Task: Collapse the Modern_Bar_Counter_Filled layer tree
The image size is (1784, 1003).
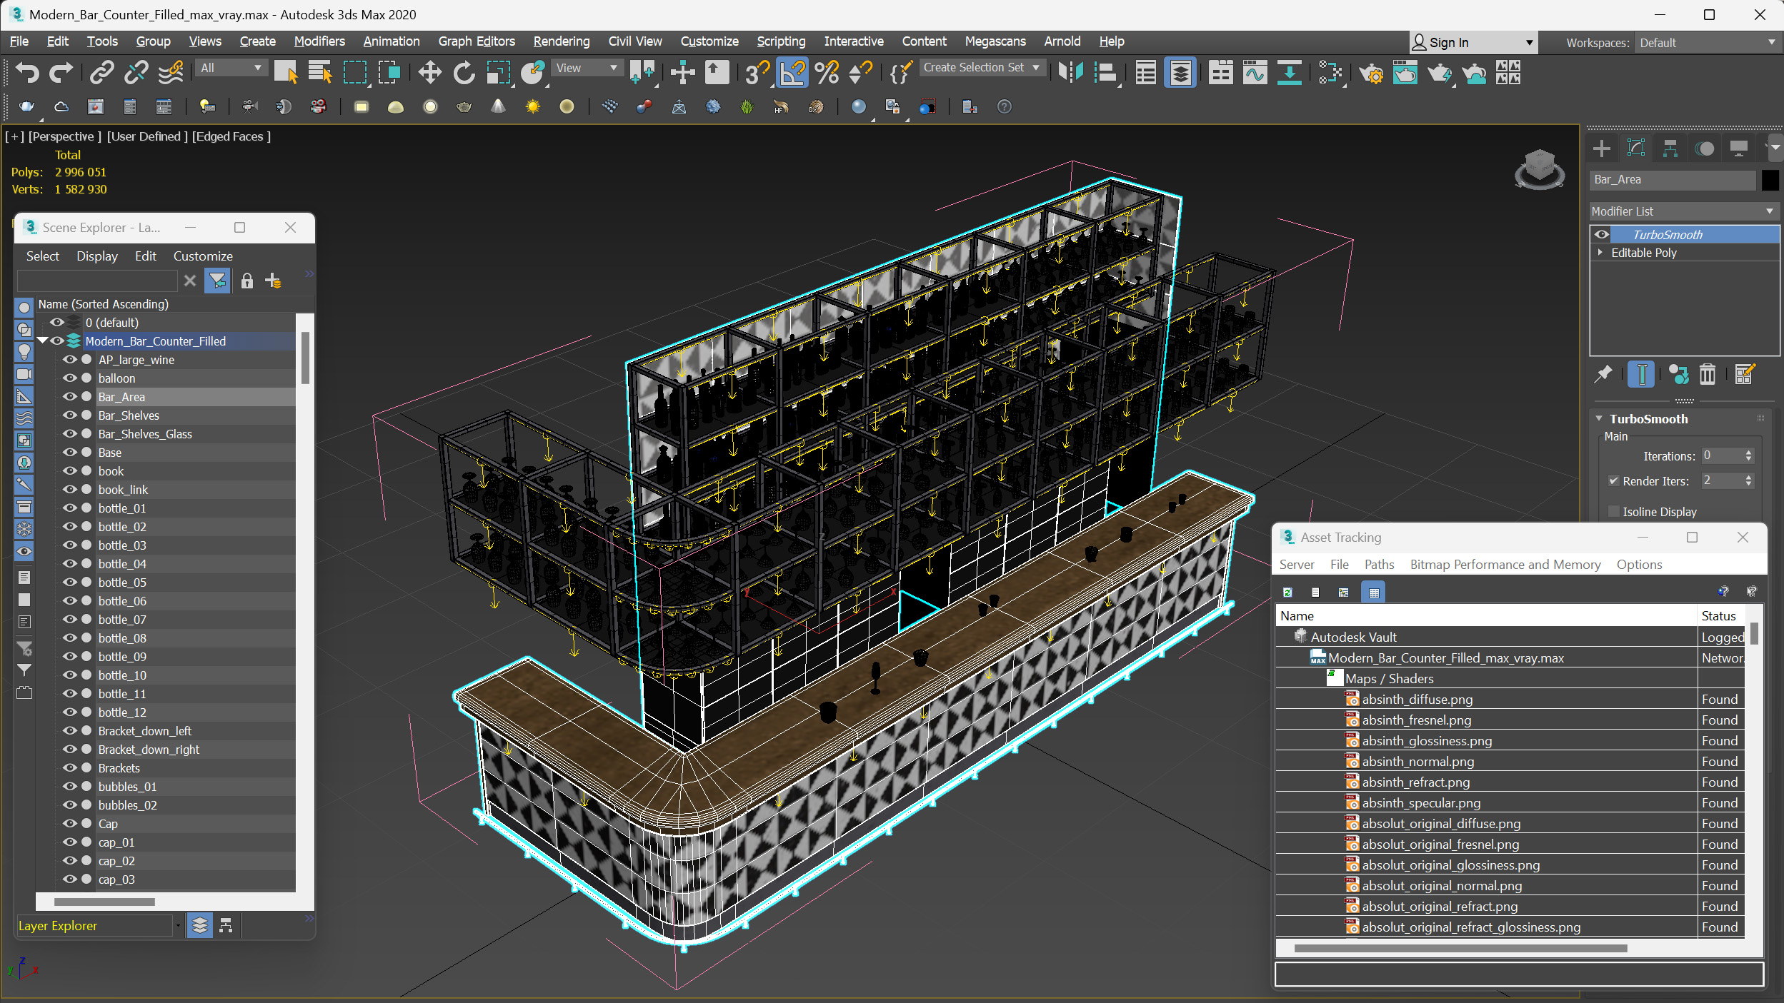Action: (43, 341)
